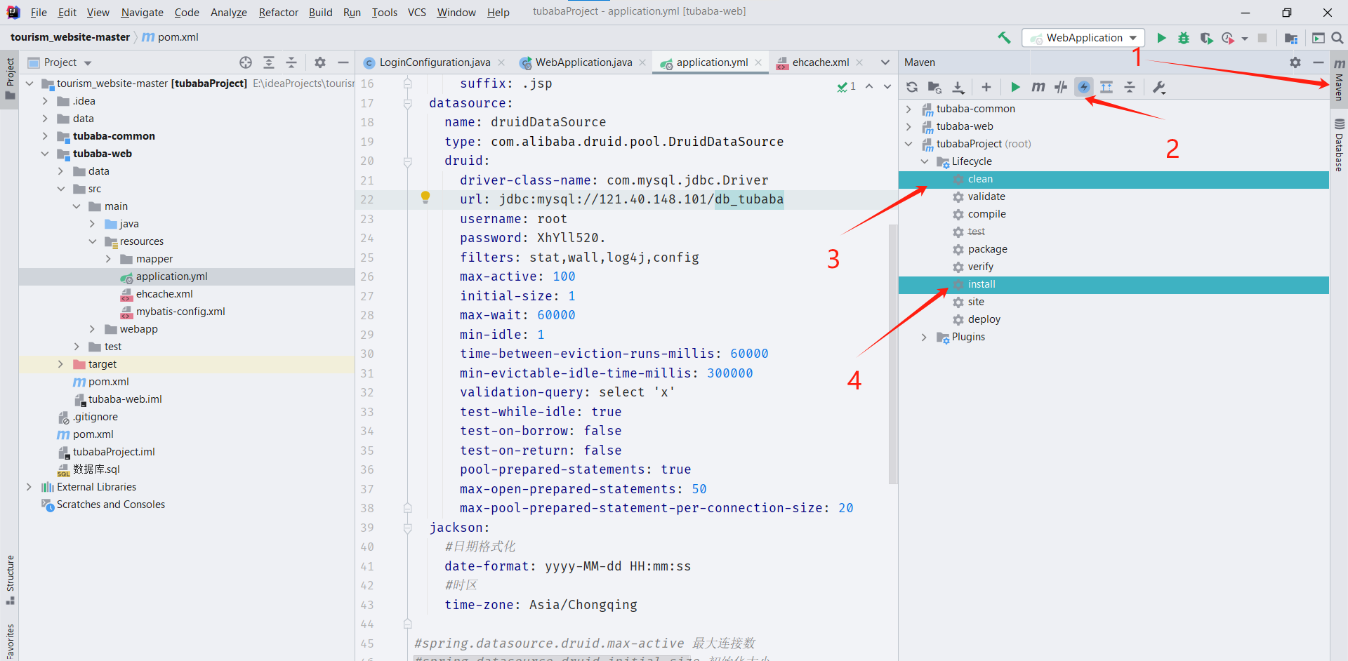Screen dimensions: 1348x661
Task: Reload all Maven projects icon
Action: pos(912,87)
